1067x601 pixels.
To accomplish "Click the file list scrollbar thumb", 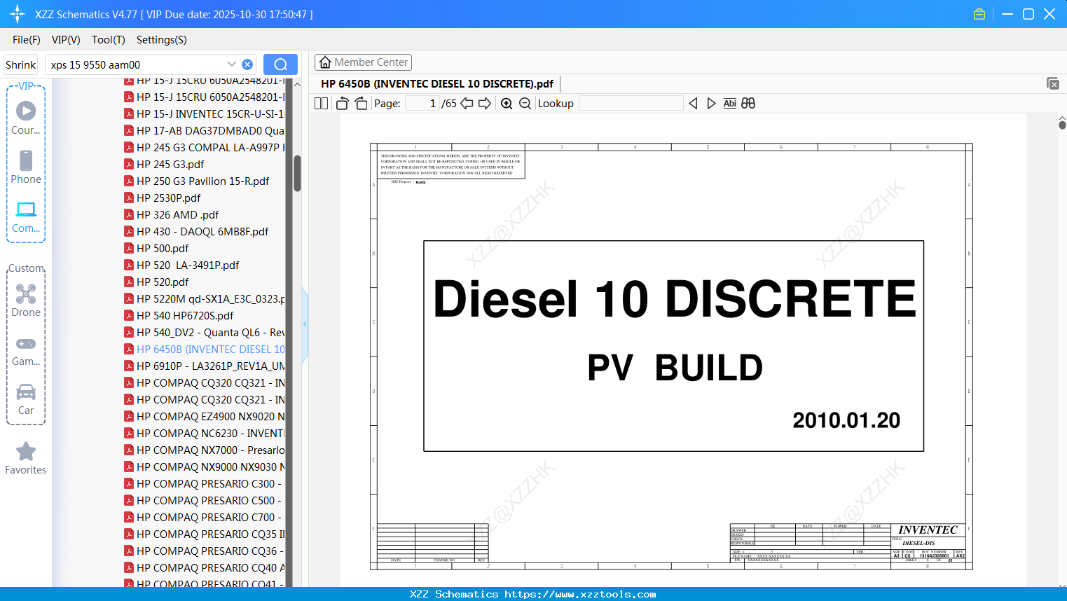I will pyautogui.click(x=297, y=173).
